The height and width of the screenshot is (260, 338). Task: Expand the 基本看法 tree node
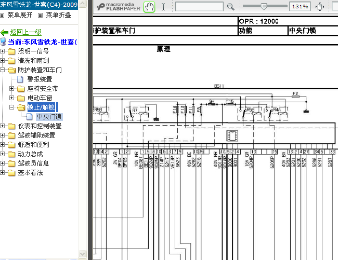click(2, 173)
